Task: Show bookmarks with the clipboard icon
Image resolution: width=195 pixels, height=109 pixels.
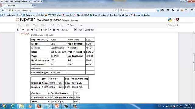Action: coord(162,10)
